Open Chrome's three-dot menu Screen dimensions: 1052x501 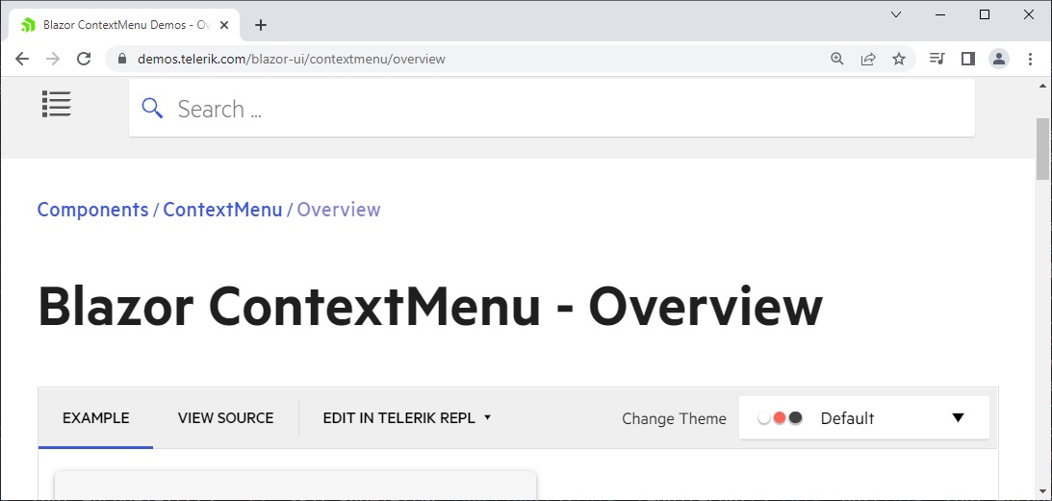(x=1030, y=59)
